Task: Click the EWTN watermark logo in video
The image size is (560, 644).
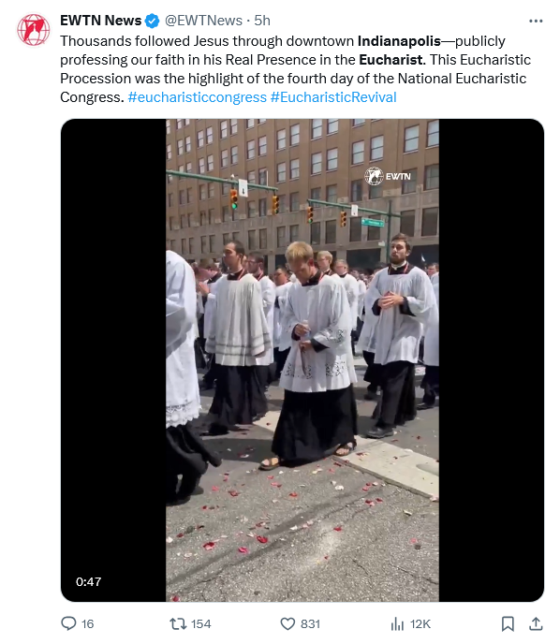Action: [388, 176]
